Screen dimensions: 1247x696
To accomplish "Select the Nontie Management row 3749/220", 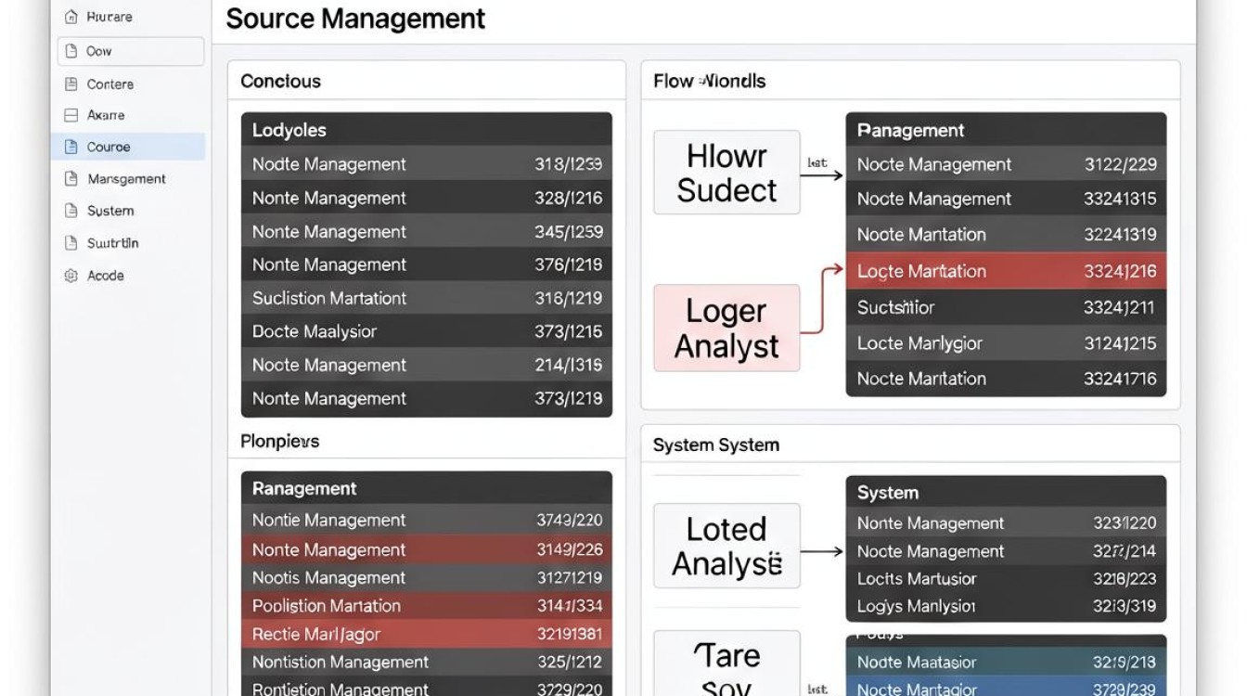I will (x=427, y=520).
